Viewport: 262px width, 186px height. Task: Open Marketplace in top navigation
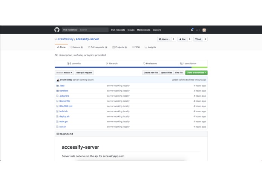coord(144,30)
